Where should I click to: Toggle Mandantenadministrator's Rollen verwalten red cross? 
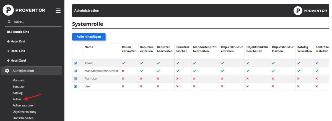tap(123, 71)
